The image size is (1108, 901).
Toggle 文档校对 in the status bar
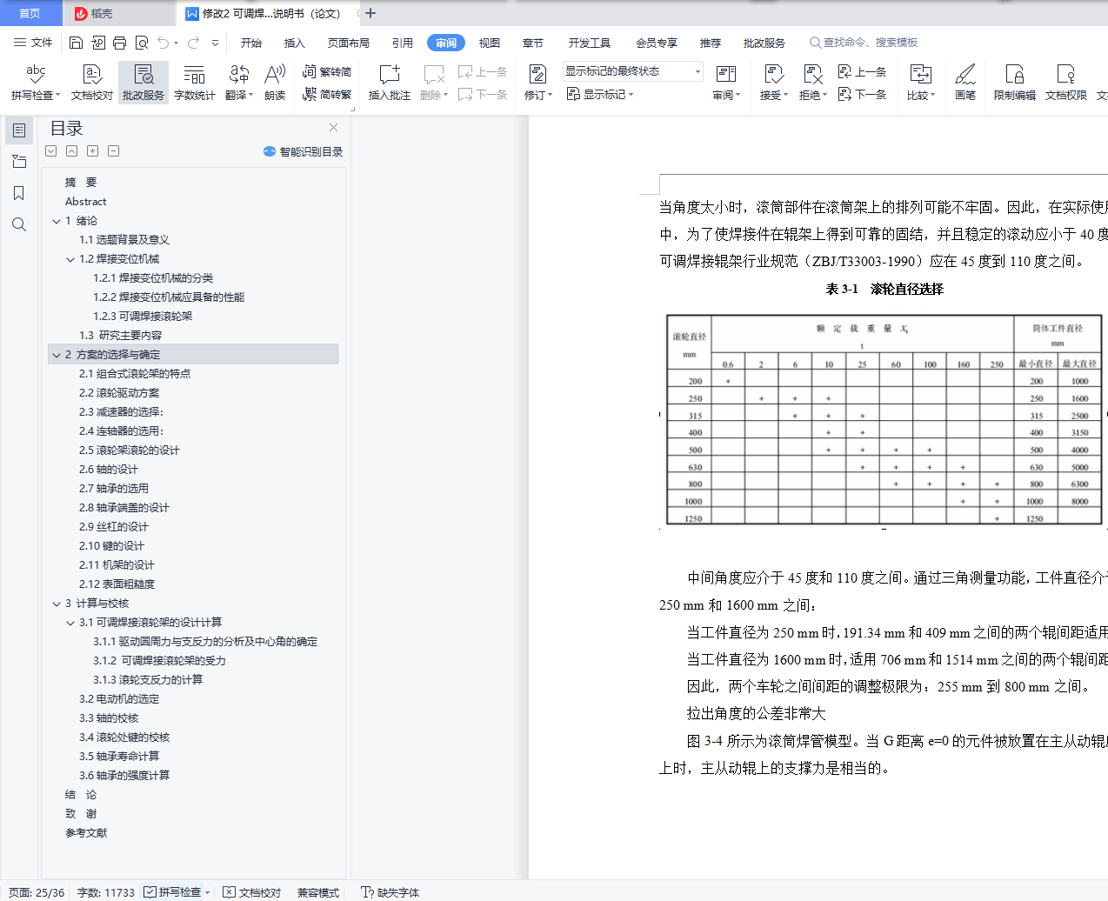252,892
